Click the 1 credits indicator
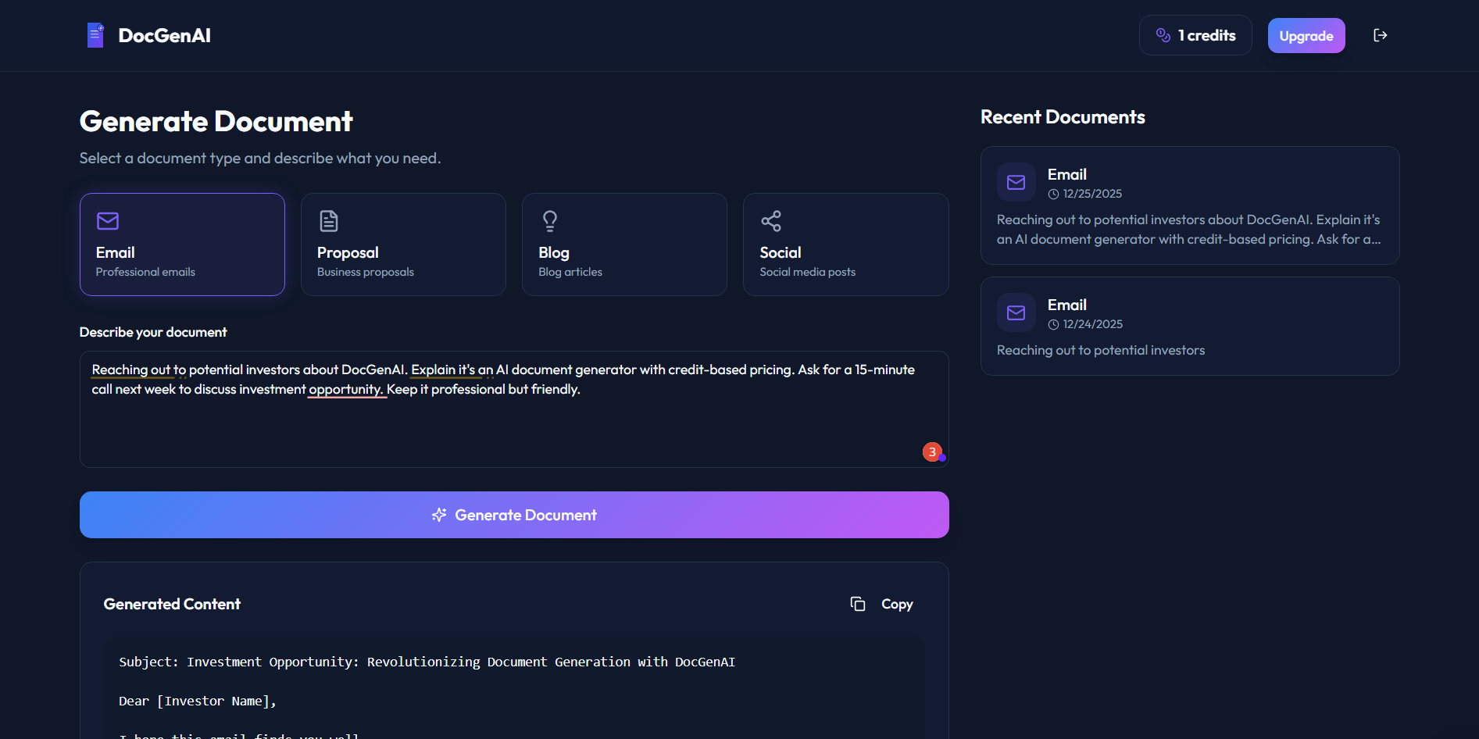Viewport: 1479px width, 739px height. click(x=1195, y=35)
